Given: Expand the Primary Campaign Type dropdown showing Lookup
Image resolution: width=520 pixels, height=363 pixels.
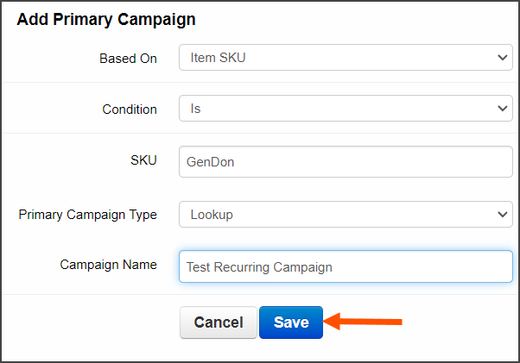Looking at the screenshot, I should click(346, 215).
